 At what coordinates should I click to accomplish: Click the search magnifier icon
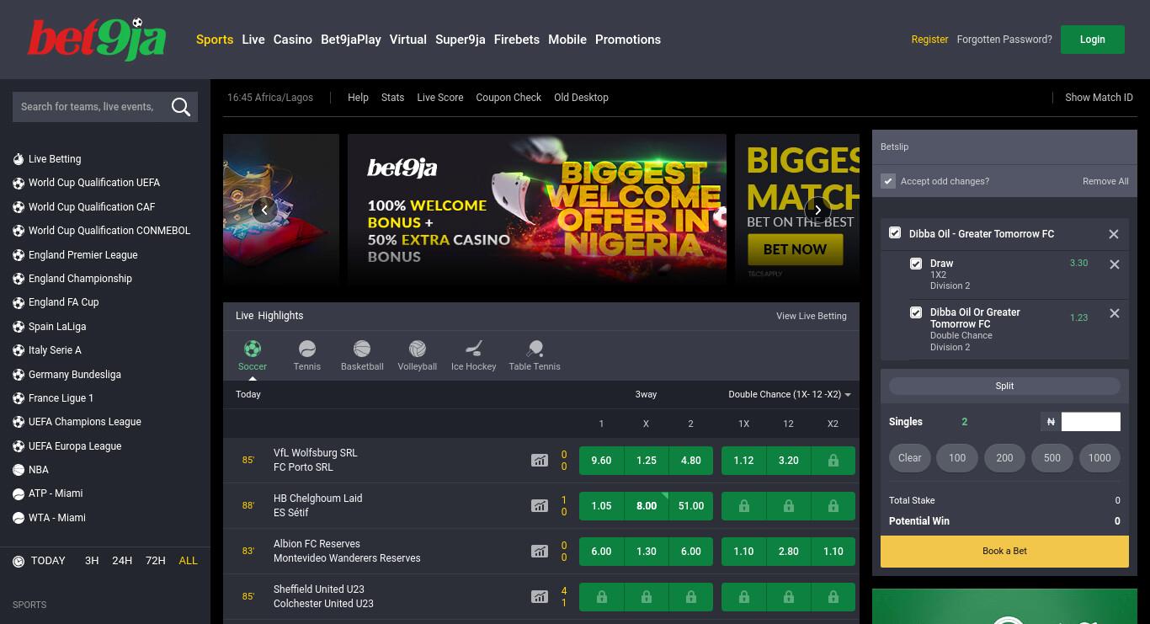pyautogui.click(x=180, y=107)
